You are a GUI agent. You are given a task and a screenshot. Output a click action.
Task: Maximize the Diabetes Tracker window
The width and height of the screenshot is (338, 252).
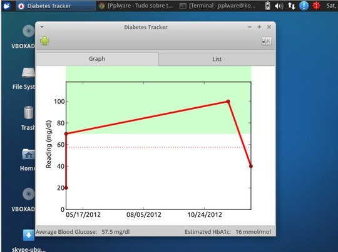coord(259,27)
